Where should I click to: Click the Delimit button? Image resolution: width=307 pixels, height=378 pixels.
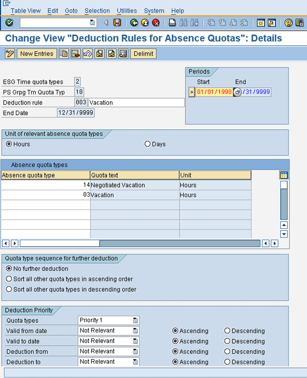point(143,54)
